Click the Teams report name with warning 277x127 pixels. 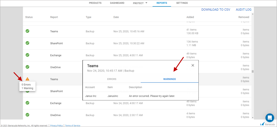54,79
